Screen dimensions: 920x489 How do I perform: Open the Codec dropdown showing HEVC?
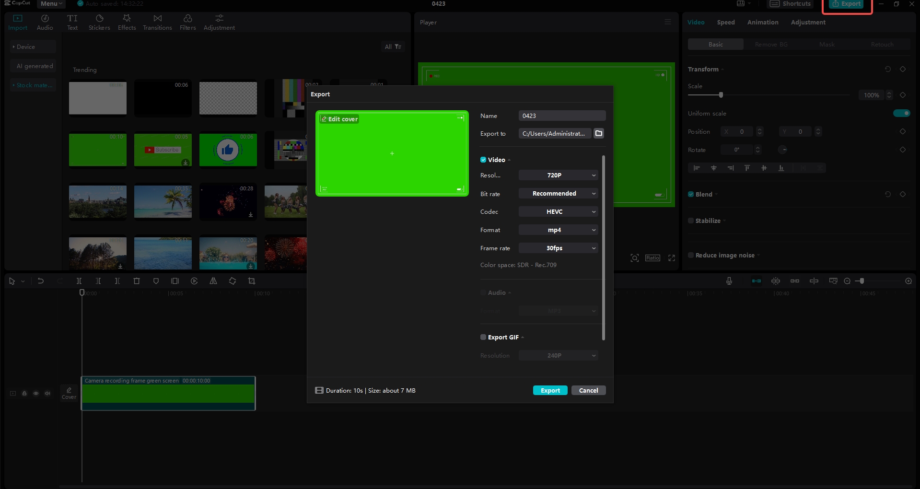(x=558, y=211)
